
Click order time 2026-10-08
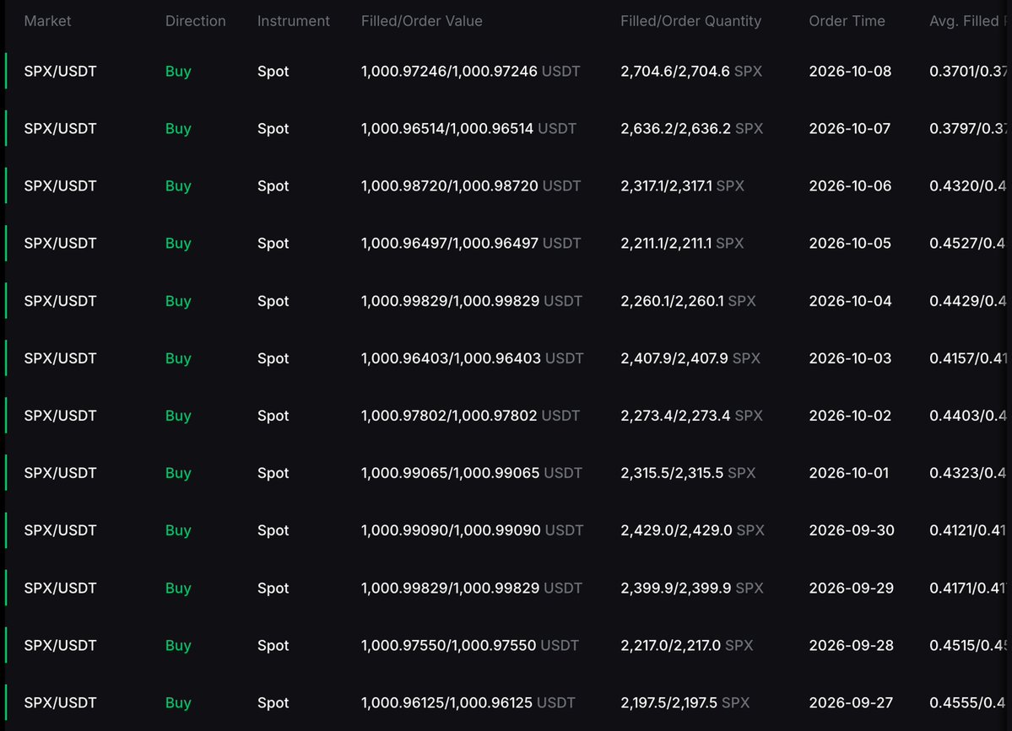(x=850, y=72)
